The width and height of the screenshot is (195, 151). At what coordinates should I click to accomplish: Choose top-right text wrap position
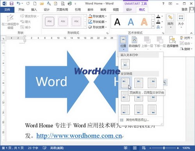152,83
